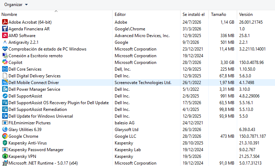Click the 26.001.21745 version cell
275x166 pixels.
tap(251, 22)
